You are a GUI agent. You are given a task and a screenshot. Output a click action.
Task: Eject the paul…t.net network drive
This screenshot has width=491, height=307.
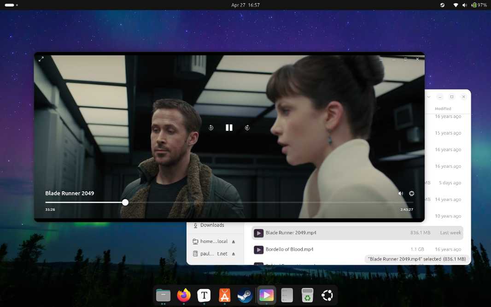[x=234, y=254]
